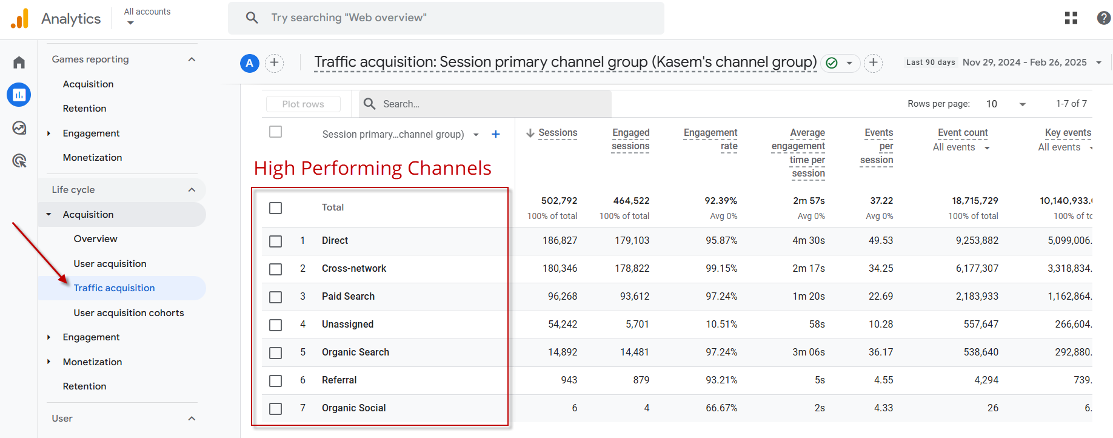
Task: Open the Home icon in left rail
Action: point(19,62)
